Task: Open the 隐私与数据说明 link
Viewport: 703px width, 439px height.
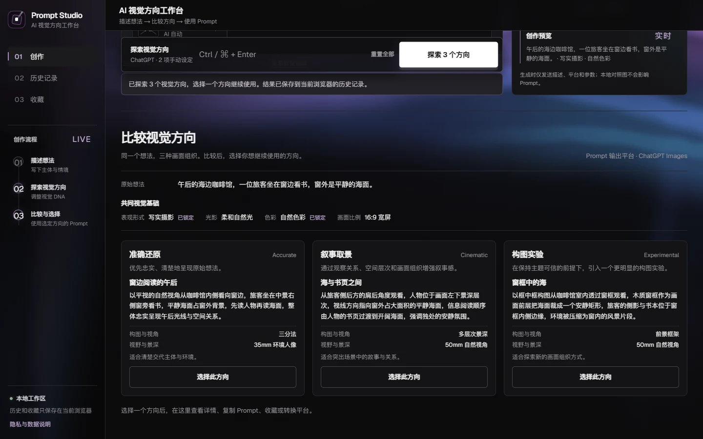Action: (x=30, y=424)
